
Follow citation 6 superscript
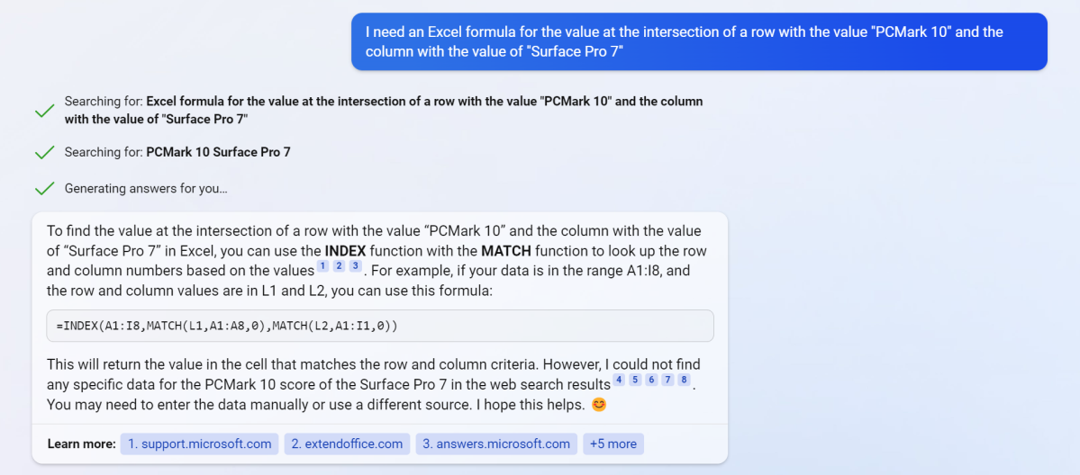651,381
